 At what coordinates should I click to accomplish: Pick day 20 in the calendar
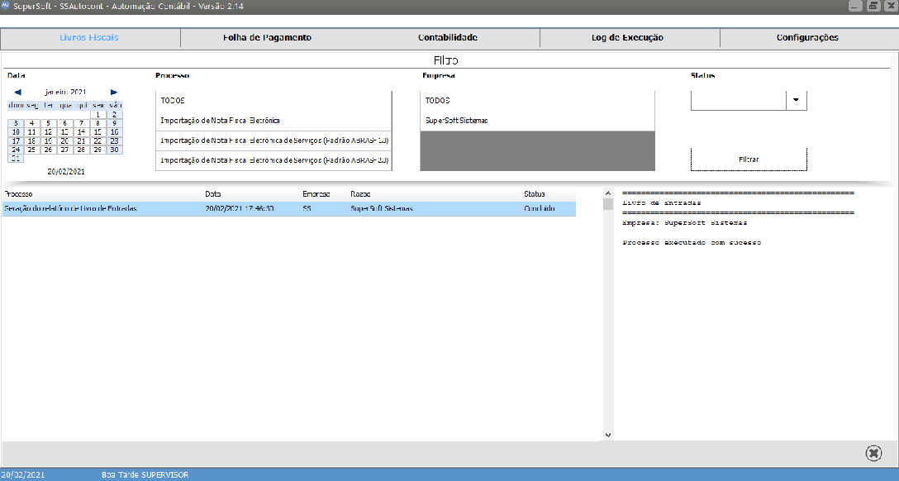64,141
